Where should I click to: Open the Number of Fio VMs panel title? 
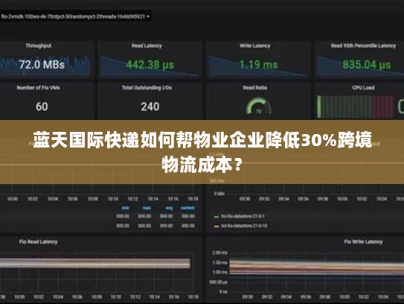39,88
